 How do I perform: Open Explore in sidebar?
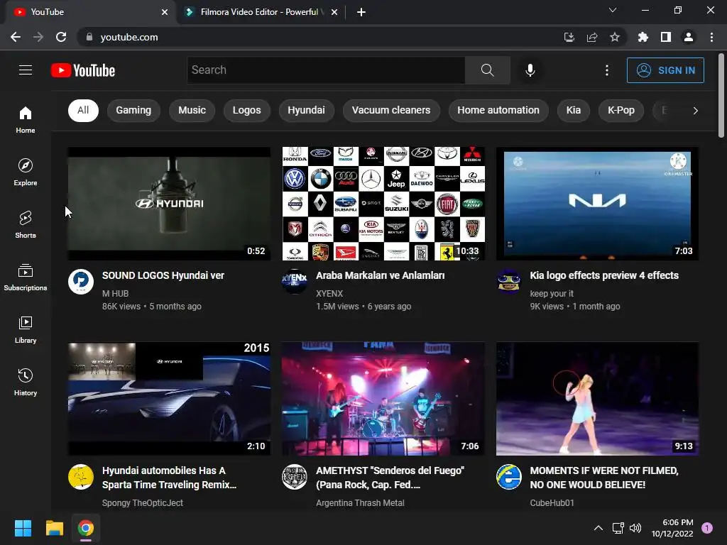point(26,172)
